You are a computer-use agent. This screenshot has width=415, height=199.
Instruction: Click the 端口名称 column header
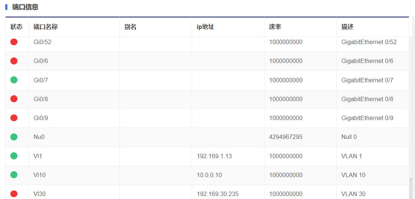(x=46, y=27)
